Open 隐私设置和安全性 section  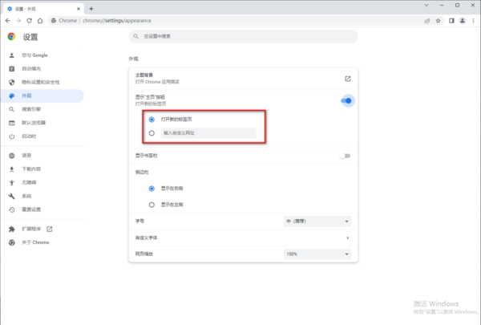[42, 83]
